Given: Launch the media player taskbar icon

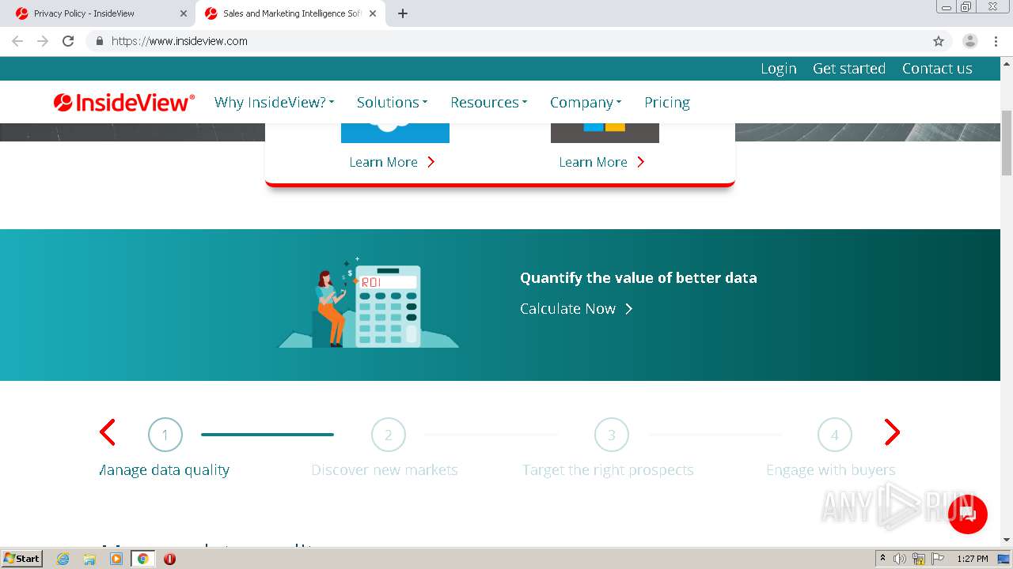Looking at the screenshot, I should (116, 559).
